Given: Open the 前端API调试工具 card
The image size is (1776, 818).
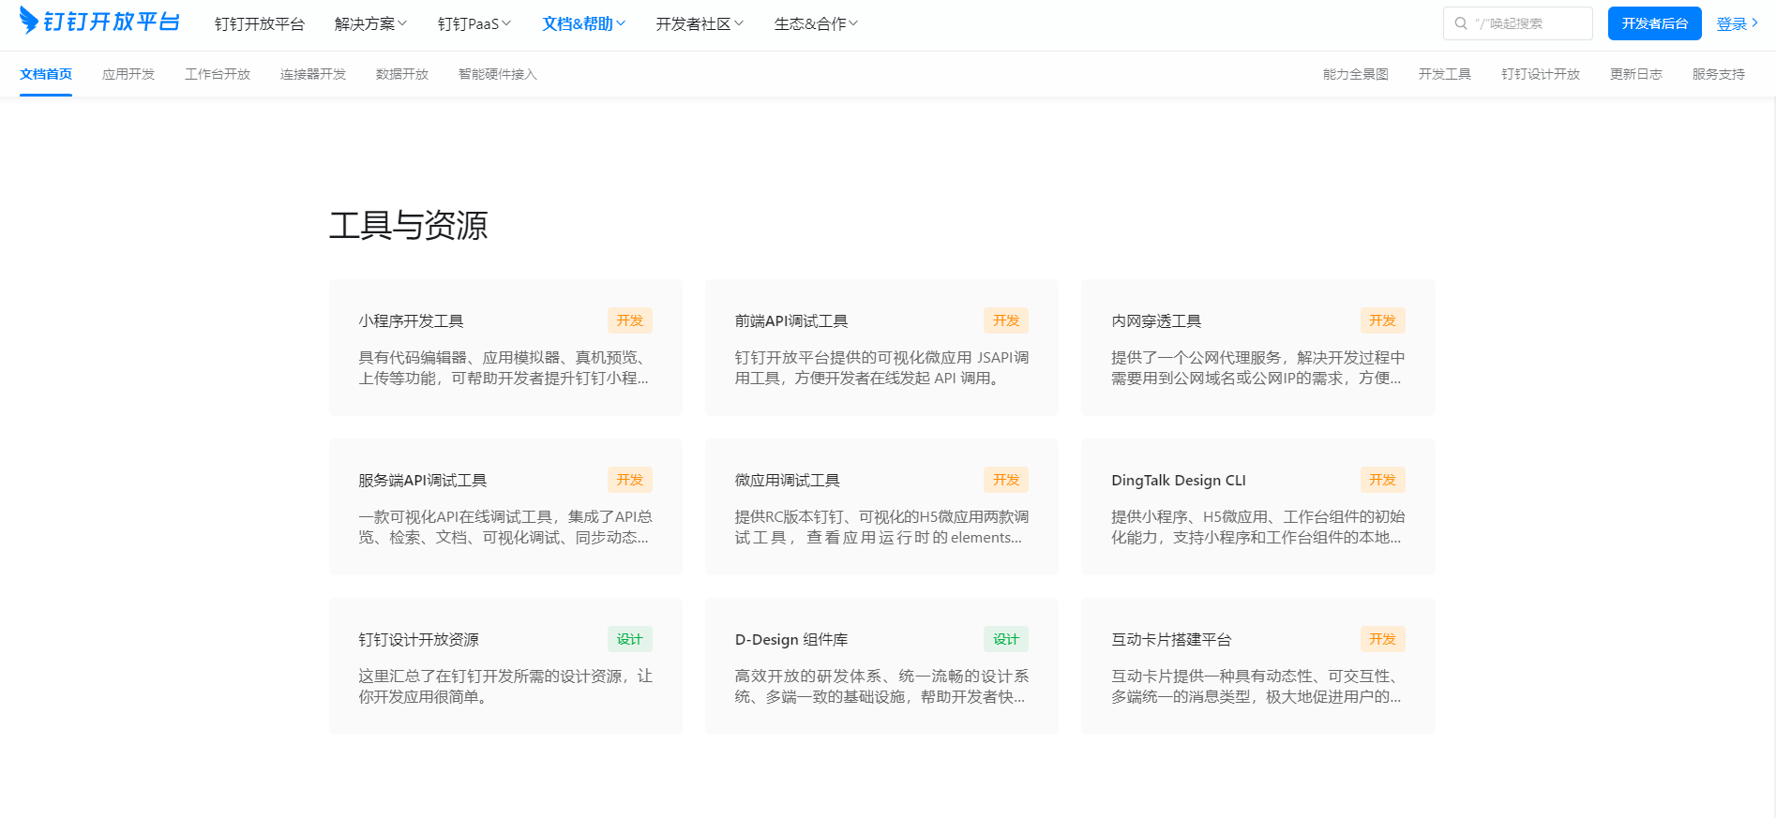Looking at the screenshot, I should pos(881,348).
